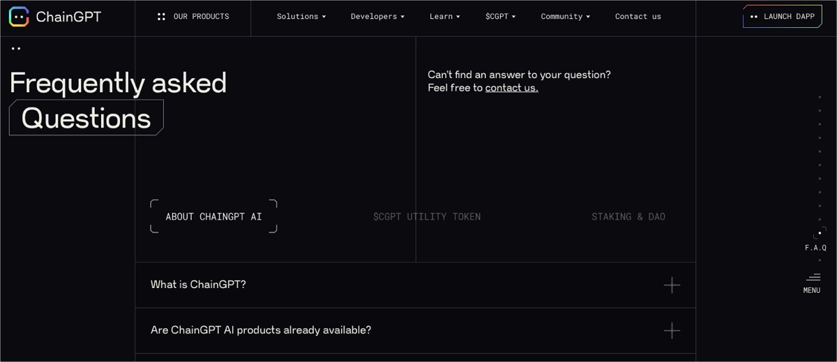Viewport: 837px width, 362px height.
Task: Click the ChainGPT brand name text
Action: (68, 17)
